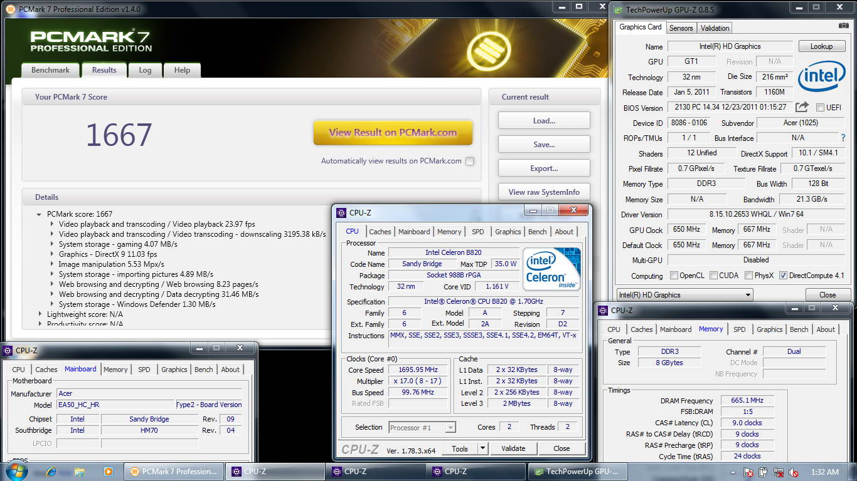This screenshot has height=481, width=857.
Task: Switch to PCMark 7 Professional taskbar button
Action: pyautogui.click(x=174, y=472)
